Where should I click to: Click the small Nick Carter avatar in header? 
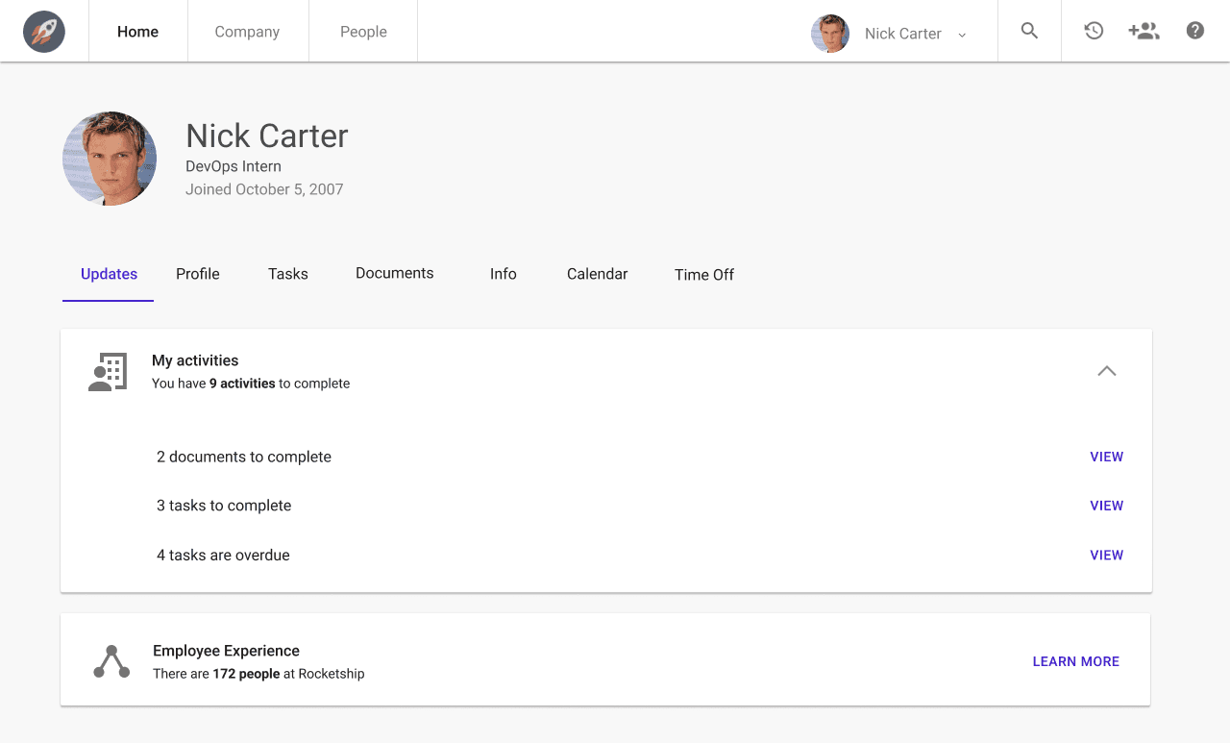point(830,34)
